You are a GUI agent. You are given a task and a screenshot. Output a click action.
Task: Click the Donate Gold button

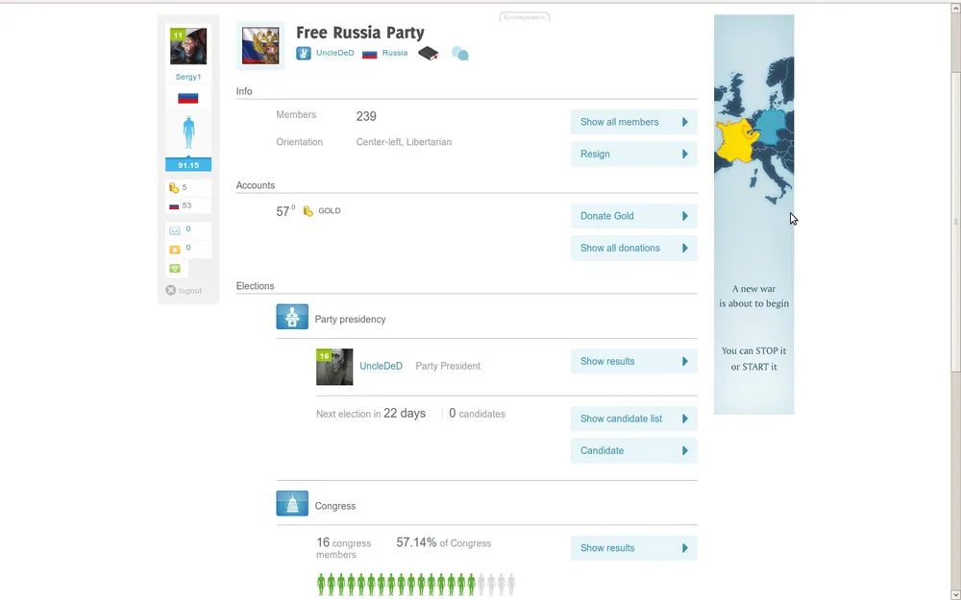click(x=633, y=215)
